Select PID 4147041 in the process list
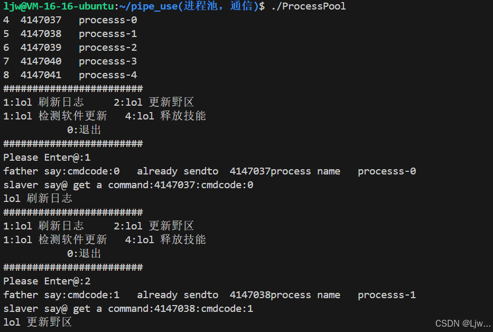This screenshot has width=493, height=332. click(41, 75)
